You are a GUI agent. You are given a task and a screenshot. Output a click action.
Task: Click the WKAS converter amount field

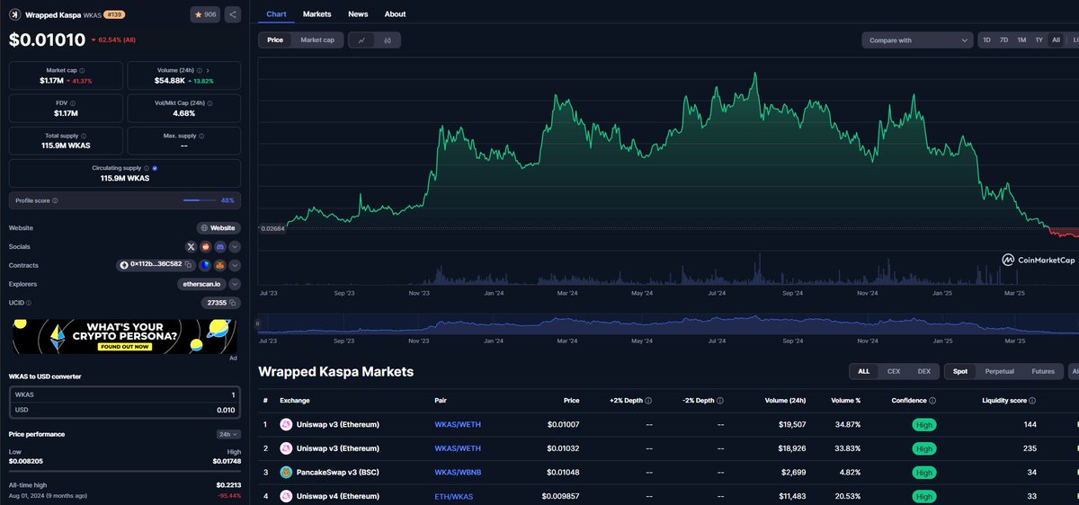[124, 394]
